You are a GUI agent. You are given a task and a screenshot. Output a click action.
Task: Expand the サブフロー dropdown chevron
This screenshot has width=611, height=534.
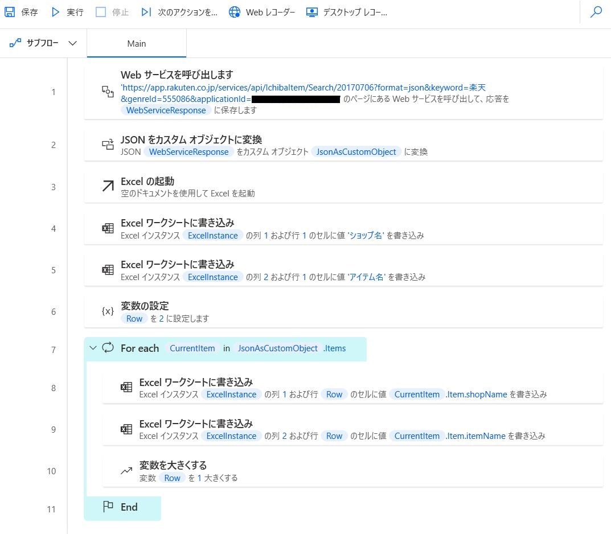[72, 43]
